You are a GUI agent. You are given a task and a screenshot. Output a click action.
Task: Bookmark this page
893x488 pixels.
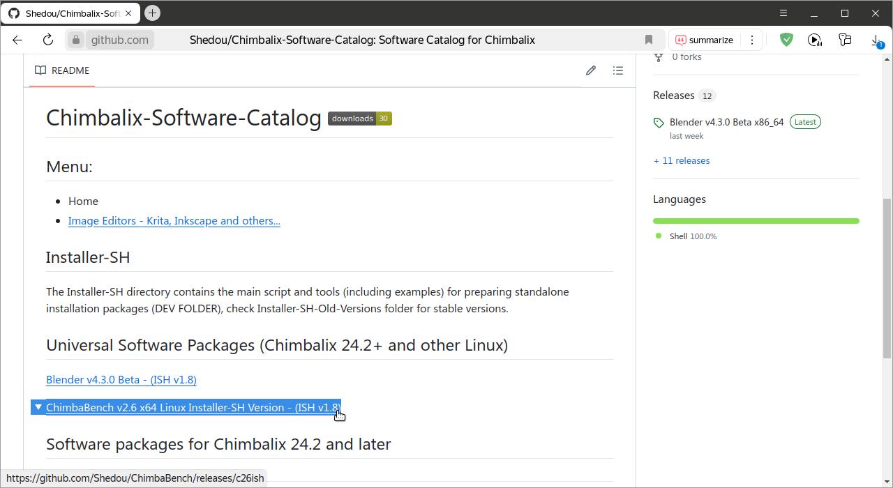(x=649, y=40)
